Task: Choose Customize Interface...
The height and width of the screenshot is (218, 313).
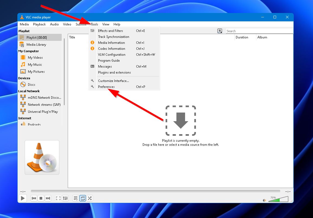Action: (x=124, y=81)
